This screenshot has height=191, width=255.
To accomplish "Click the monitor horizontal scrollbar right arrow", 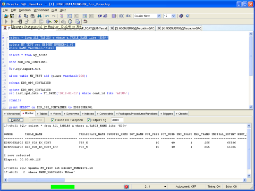I will click(x=244, y=180).
